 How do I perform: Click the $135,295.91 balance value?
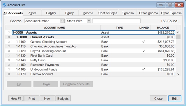[x=166, y=69]
